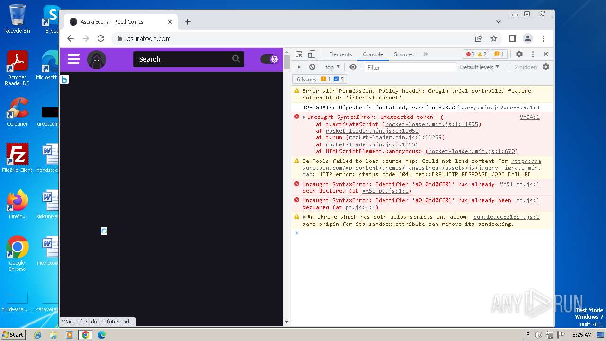
Task: Show console sidebar
Action: (298, 67)
